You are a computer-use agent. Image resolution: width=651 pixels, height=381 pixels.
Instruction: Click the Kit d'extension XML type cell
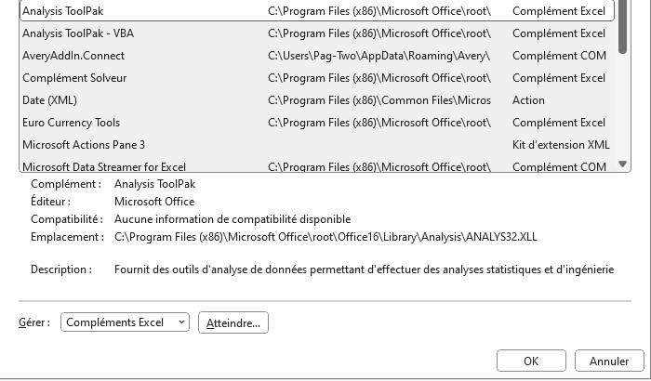pos(561,145)
